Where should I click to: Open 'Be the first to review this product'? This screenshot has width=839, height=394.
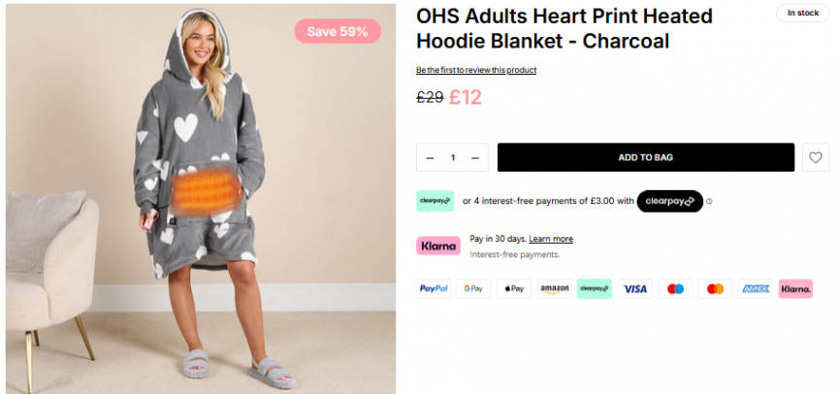[476, 70]
